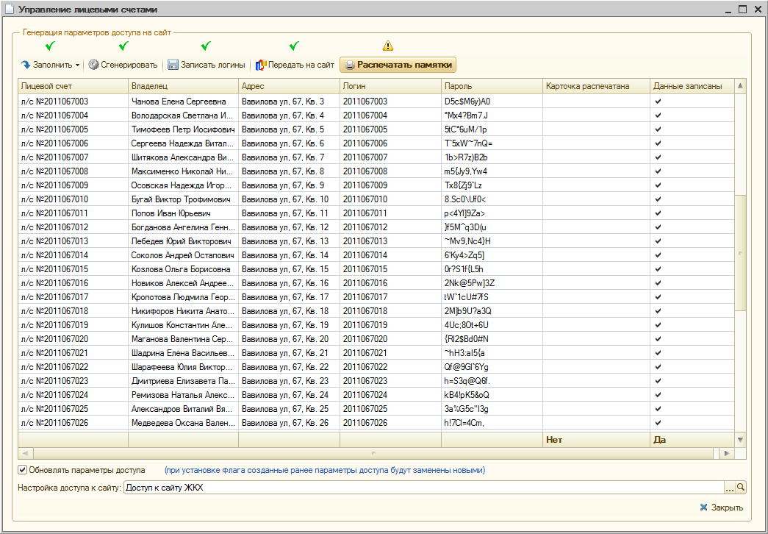Click the Закрыть cross icon

(703, 508)
